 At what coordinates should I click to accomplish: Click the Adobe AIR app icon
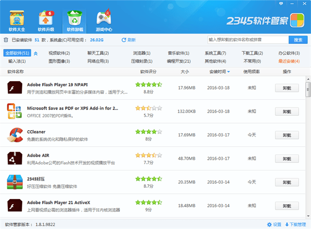[x=14, y=159]
